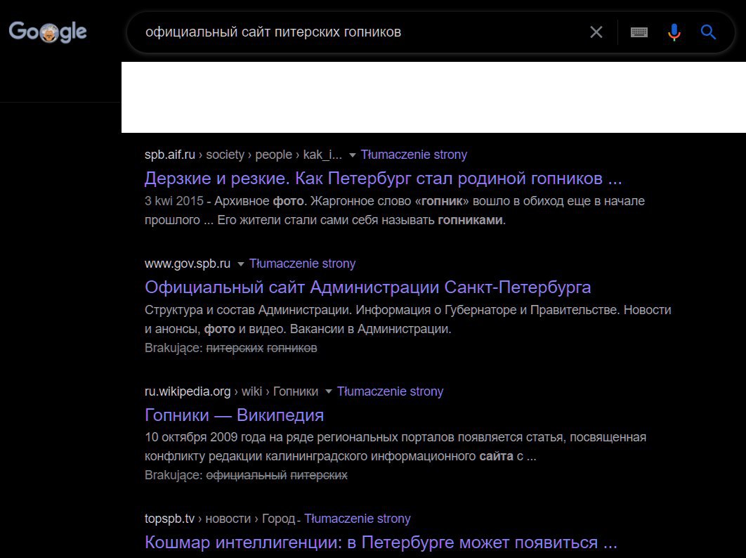Screen dimensions: 746x558
Task: Click snippet date '3 kwi 2015'
Action: tap(174, 201)
